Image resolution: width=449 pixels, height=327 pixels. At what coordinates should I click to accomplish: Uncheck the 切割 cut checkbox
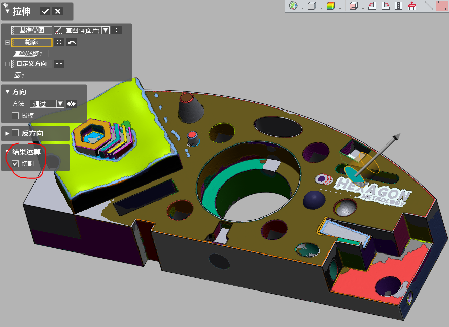point(15,164)
